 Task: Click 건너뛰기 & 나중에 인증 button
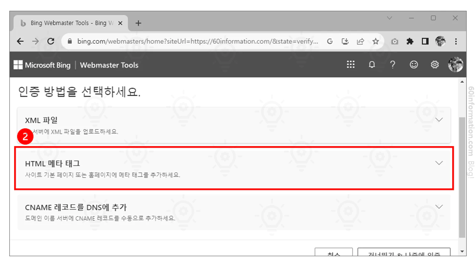point(403,254)
